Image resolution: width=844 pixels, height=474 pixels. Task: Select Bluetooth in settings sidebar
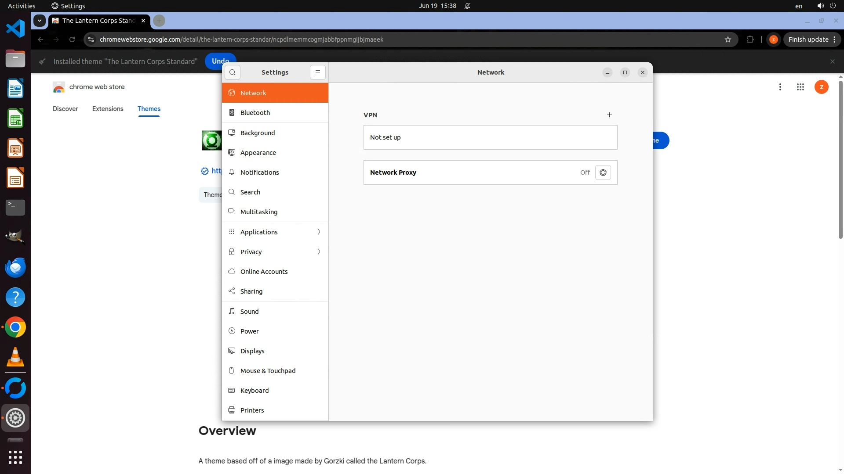point(275,113)
